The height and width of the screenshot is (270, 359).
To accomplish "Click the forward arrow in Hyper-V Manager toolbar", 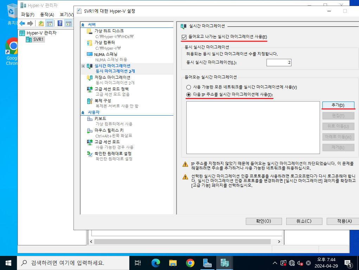I will 30,23.
